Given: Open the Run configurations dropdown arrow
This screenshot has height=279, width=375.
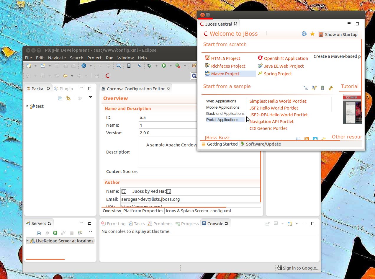Looking at the screenshot, I should click(x=170, y=66).
